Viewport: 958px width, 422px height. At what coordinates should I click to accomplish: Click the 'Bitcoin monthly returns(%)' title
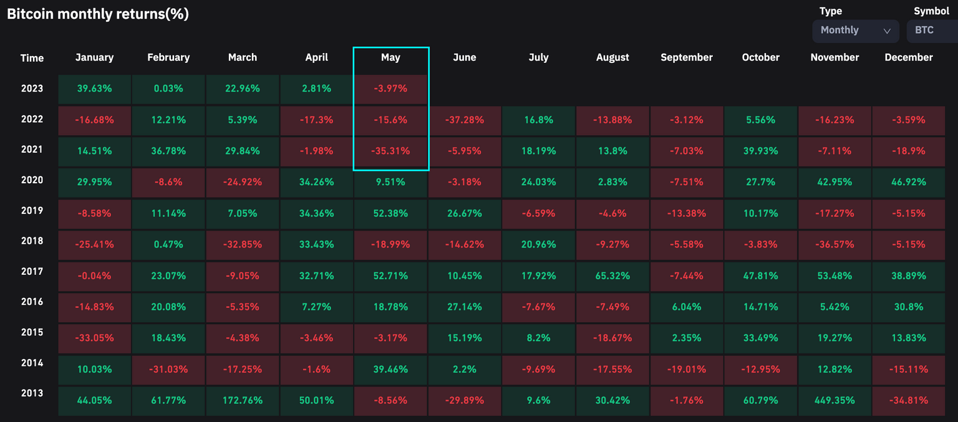click(x=98, y=14)
